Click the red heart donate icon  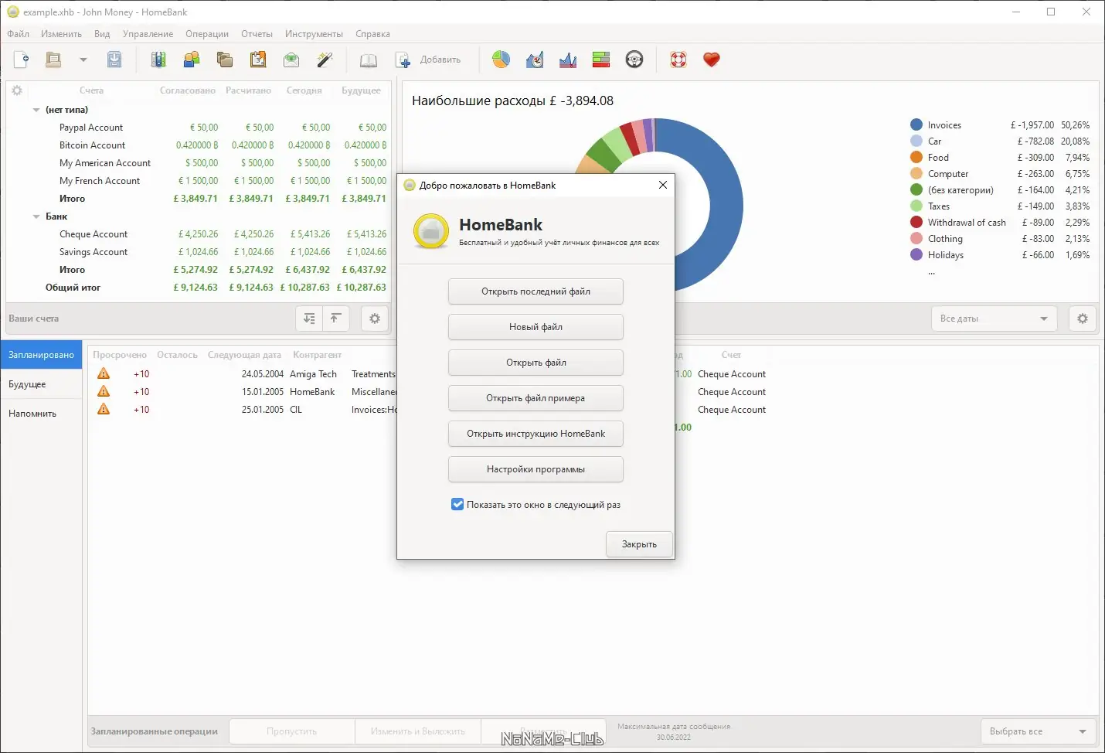712,60
